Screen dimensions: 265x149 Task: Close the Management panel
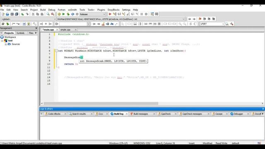(36, 28)
